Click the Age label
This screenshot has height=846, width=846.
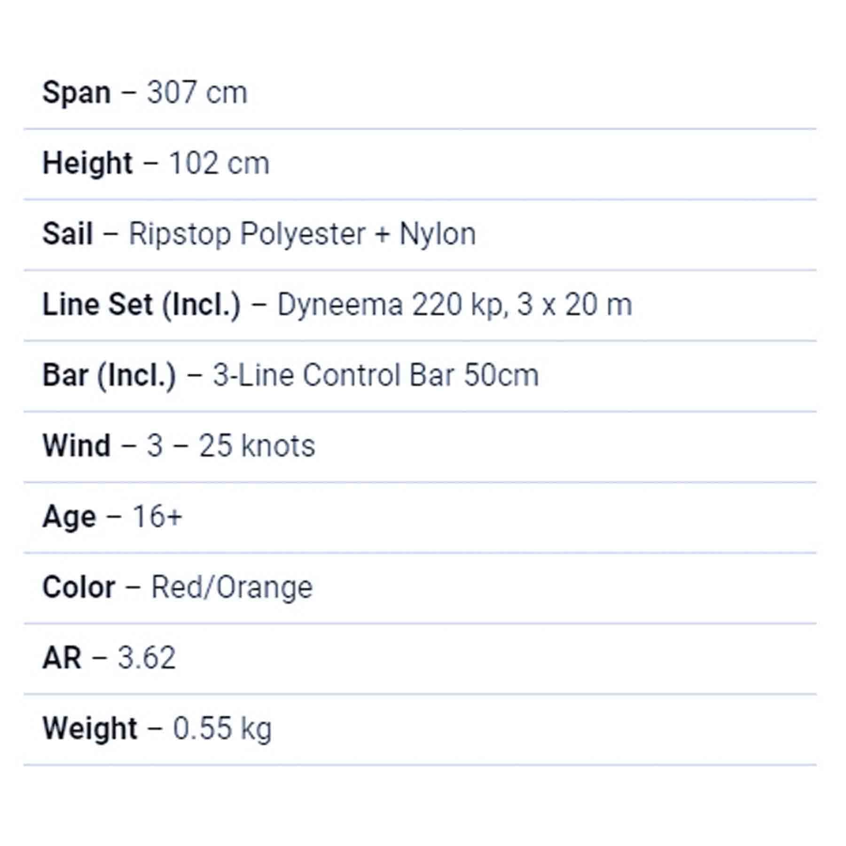click(x=69, y=517)
